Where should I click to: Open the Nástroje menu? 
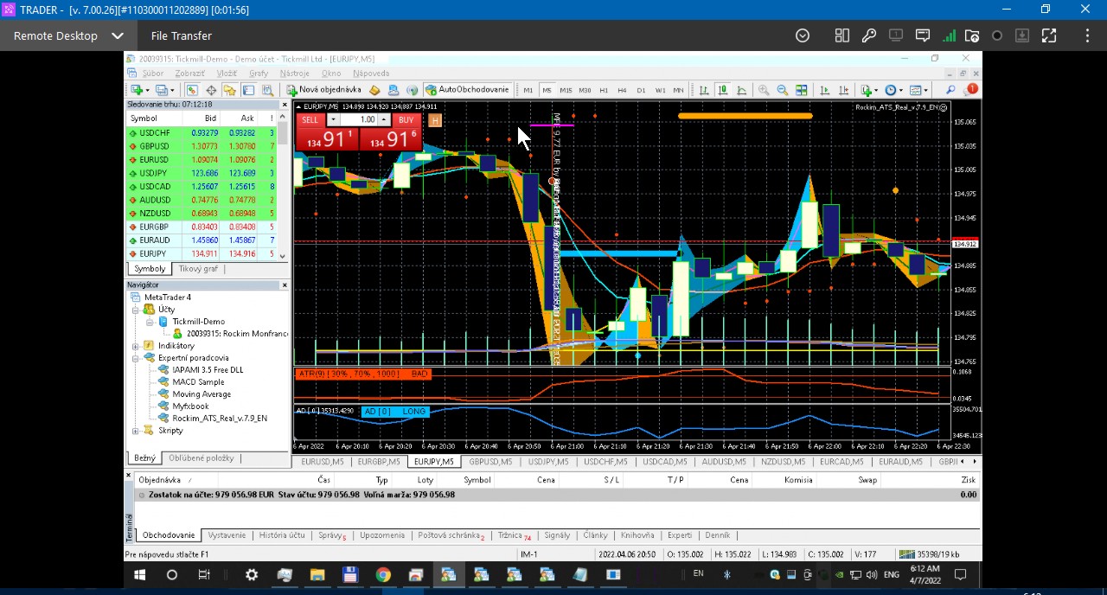[295, 74]
